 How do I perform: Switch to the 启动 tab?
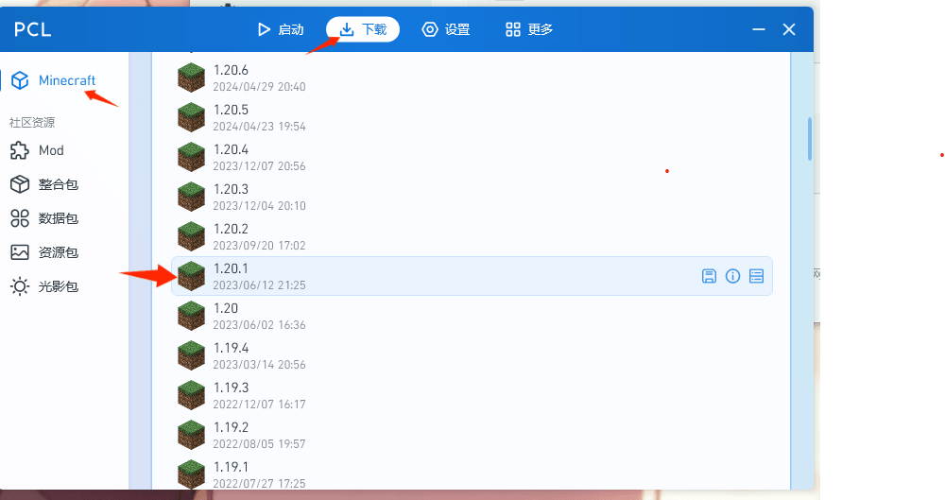tap(281, 29)
